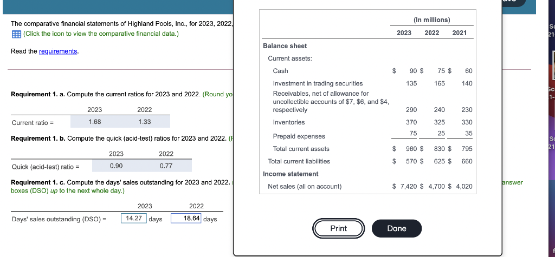
Task: Click the 'Days' sales outstanding (DSO) =' label
Action: pos(59,219)
